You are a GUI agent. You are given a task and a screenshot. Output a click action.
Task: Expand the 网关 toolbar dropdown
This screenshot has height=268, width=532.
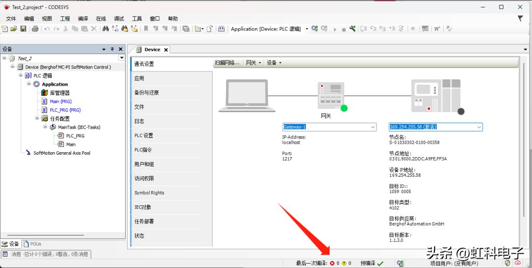(x=254, y=63)
